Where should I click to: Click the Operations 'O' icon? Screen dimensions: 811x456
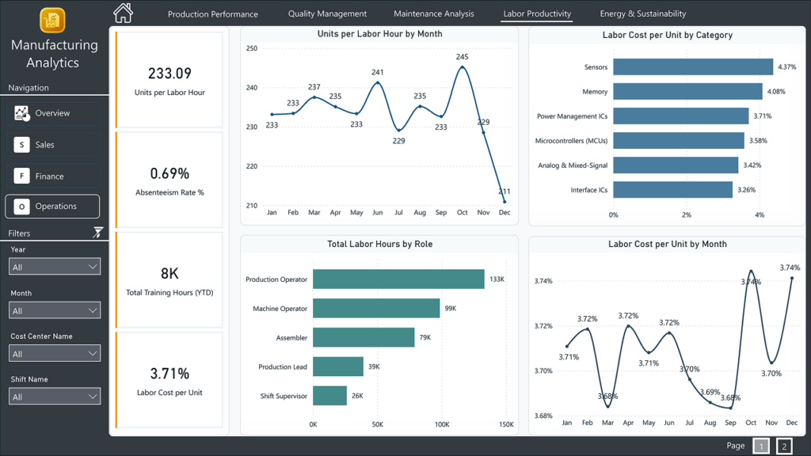click(22, 207)
